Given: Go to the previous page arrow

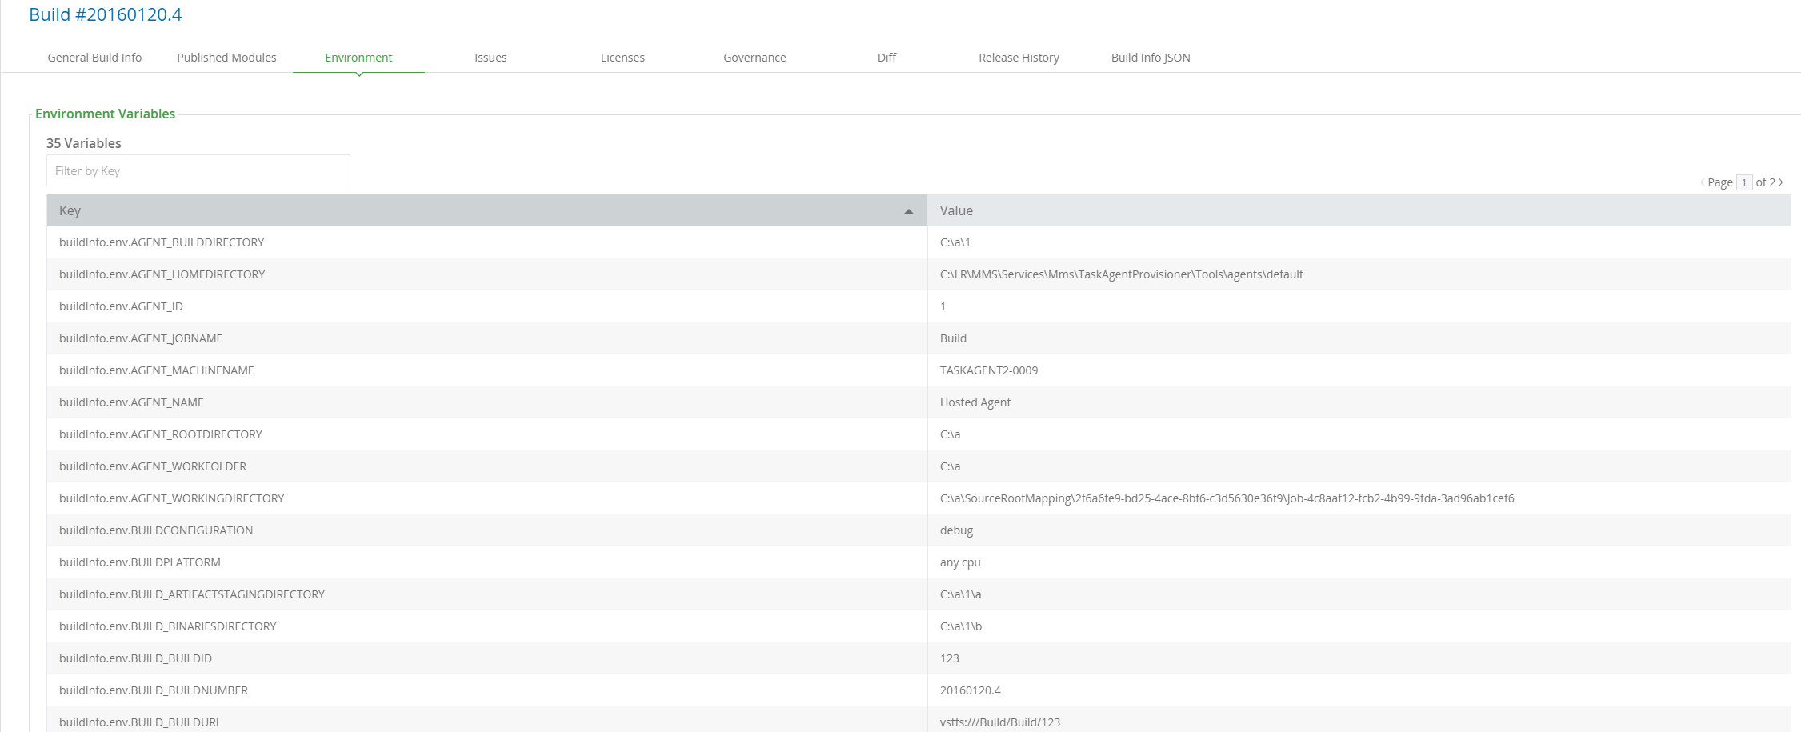Looking at the screenshot, I should click(1702, 182).
